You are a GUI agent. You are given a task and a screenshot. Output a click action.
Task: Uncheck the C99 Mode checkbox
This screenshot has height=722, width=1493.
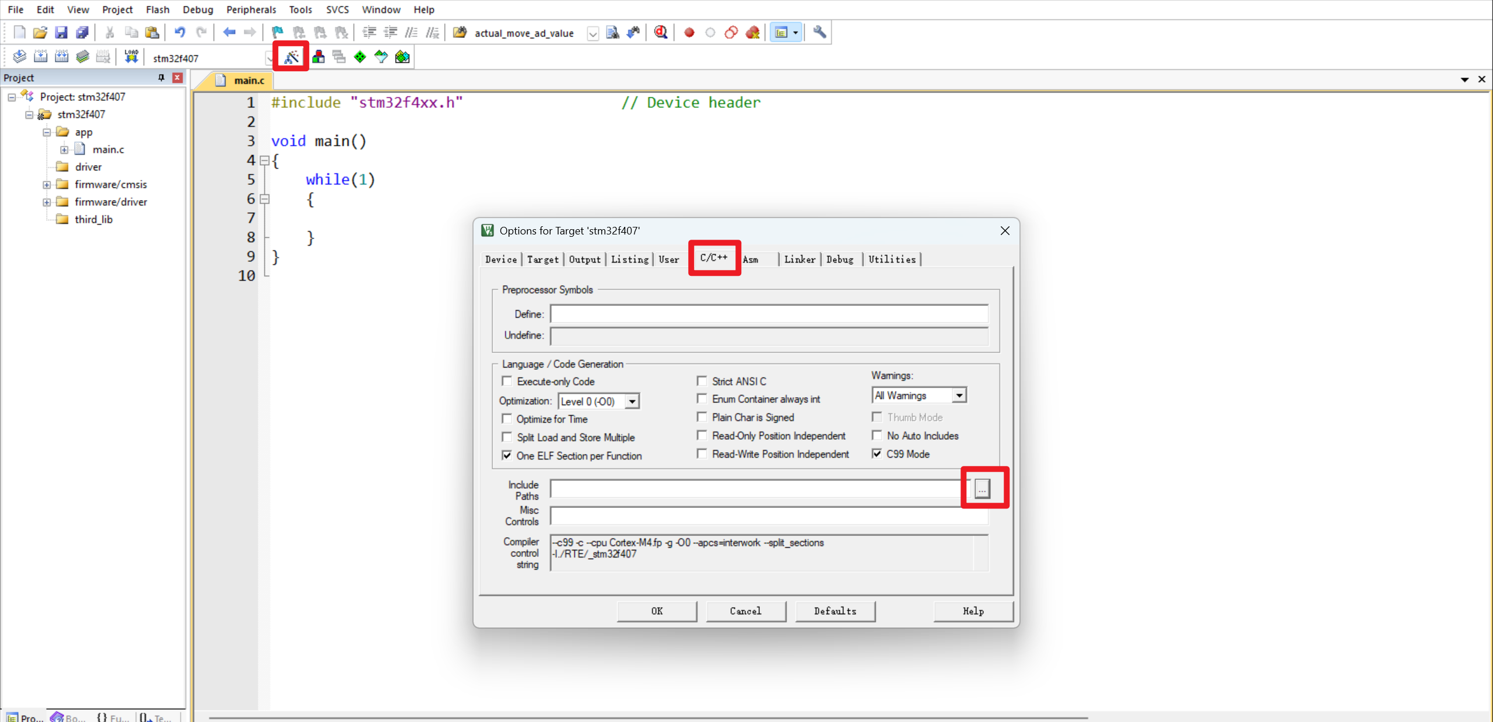(877, 454)
